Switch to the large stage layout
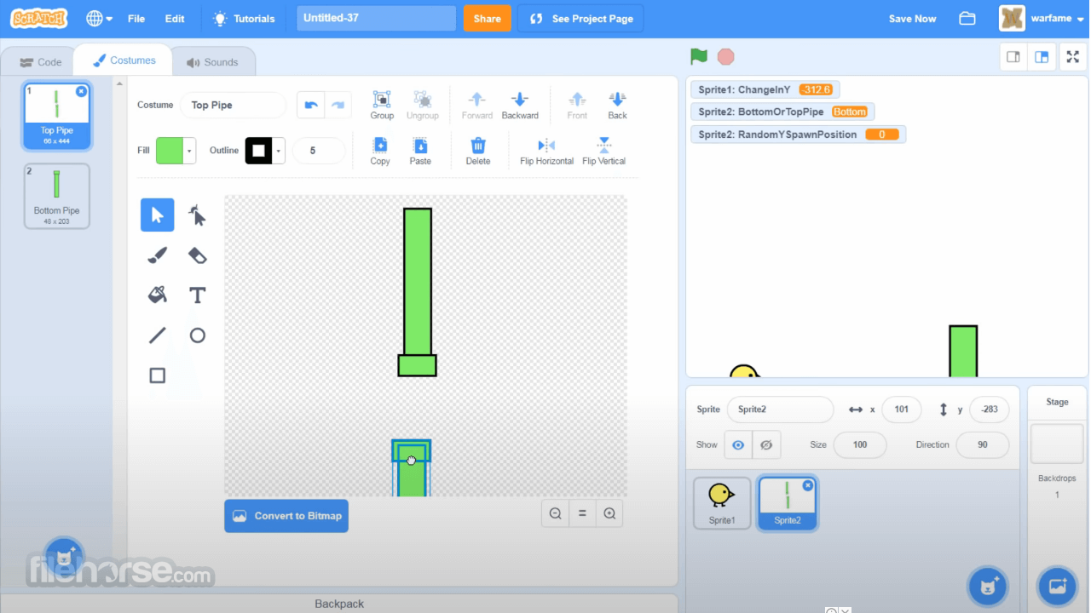 pyautogui.click(x=1042, y=57)
